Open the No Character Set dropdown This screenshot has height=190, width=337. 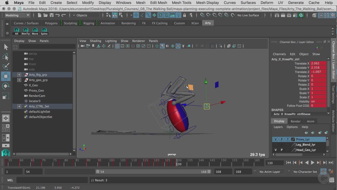point(305,172)
